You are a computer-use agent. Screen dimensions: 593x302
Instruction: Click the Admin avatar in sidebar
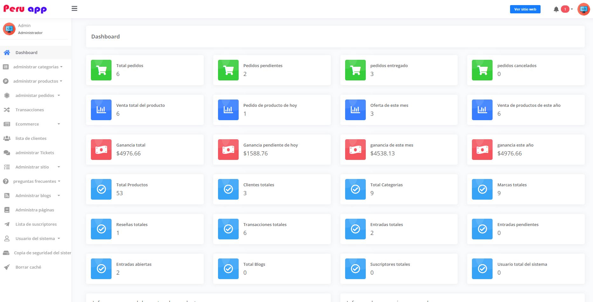click(9, 29)
